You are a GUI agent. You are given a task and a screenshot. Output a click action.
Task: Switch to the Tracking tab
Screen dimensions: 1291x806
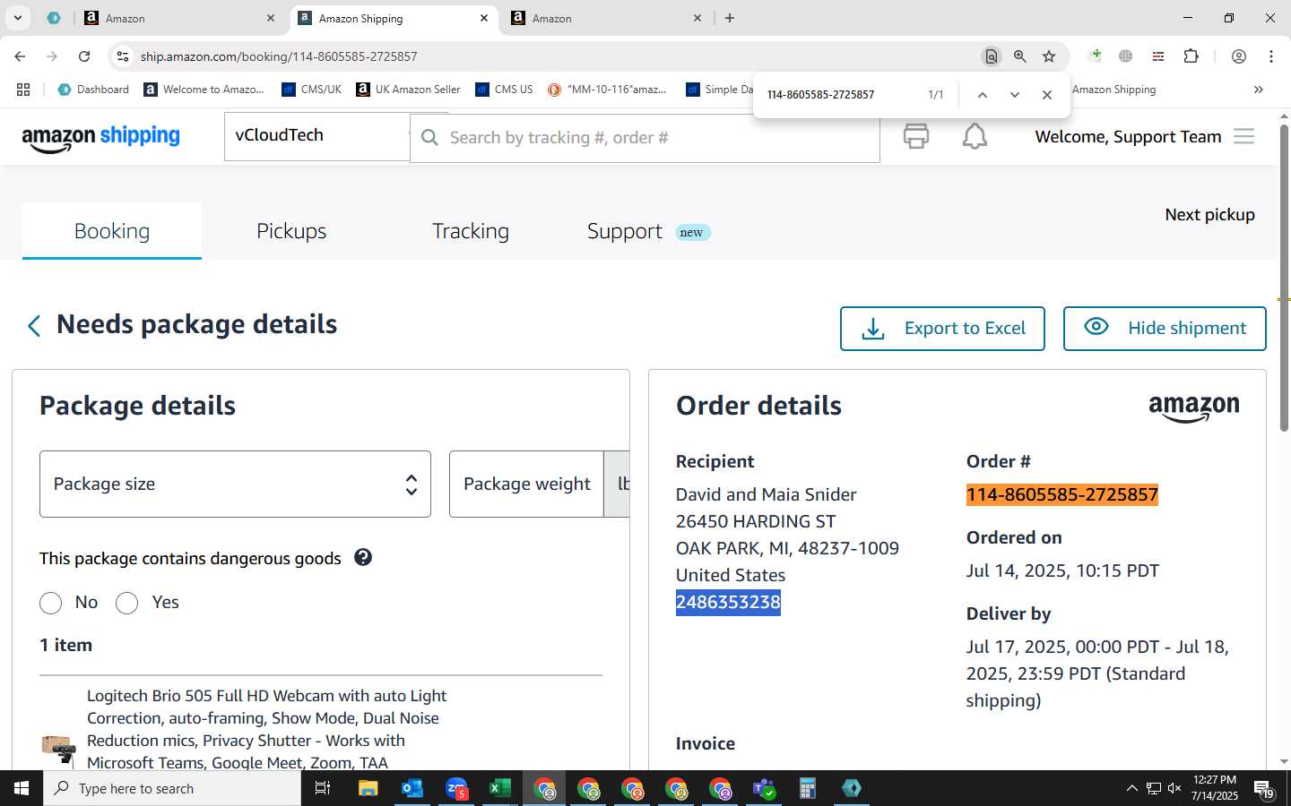click(x=471, y=231)
